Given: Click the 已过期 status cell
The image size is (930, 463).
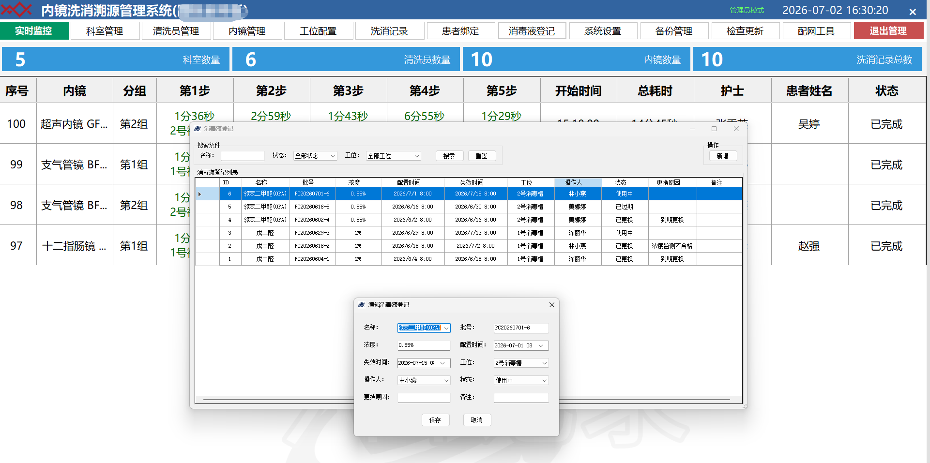Looking at the screenshot, I should point(625,207).
